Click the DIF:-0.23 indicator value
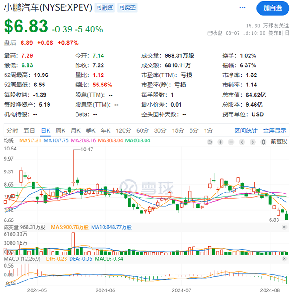This screenshot has width=293, height=295. (x=56, y=259)
